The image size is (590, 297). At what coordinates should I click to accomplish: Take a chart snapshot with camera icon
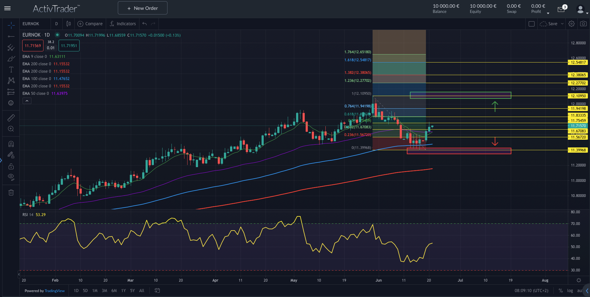(x=583, y=24)
